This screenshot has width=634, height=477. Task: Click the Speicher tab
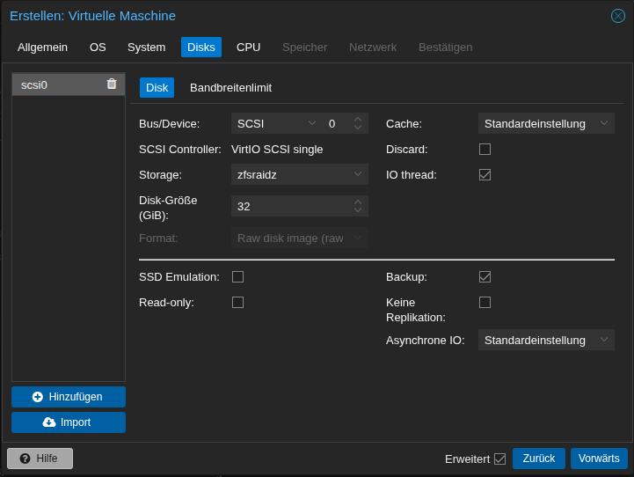click(x=304, y=47)
